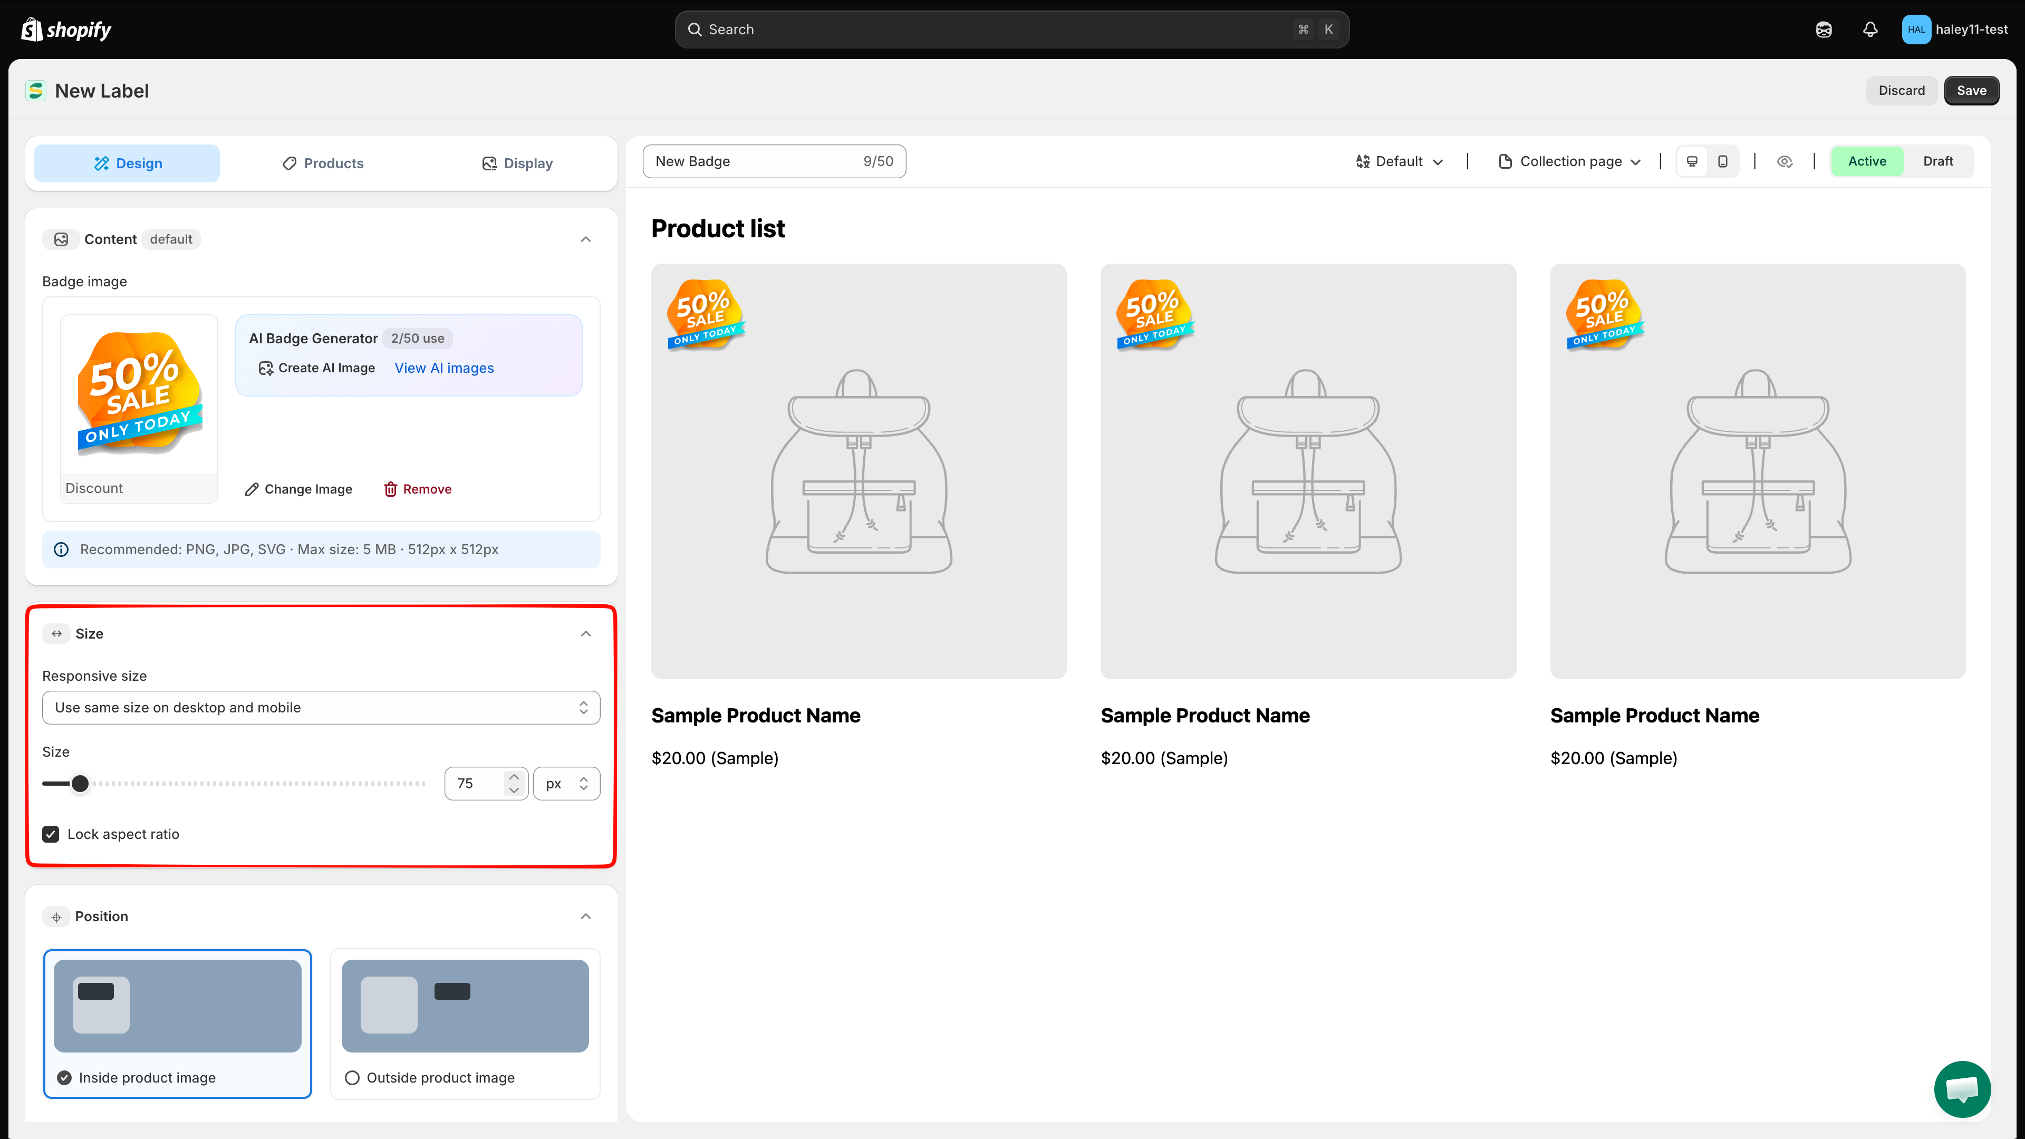Toggle Lock aspect ratio checkbox
Viewport: 2025px width, 1139px height.
(51, 834)
